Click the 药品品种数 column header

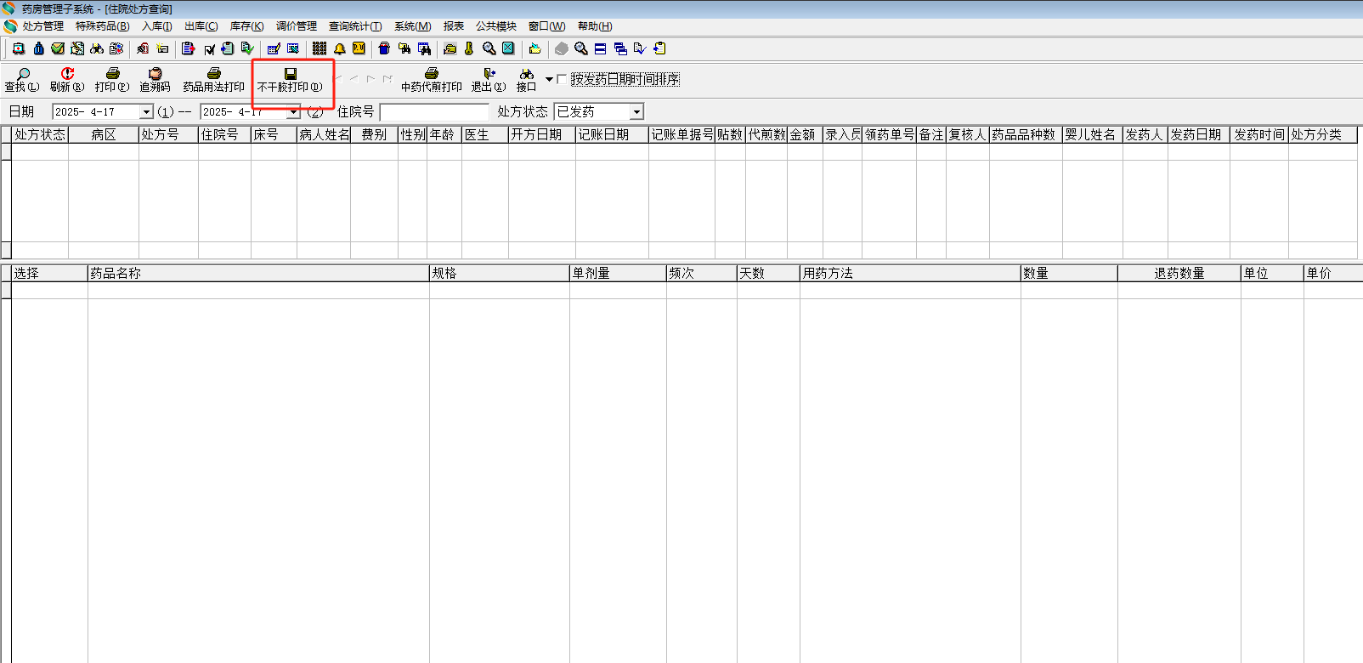[1026, 134]
